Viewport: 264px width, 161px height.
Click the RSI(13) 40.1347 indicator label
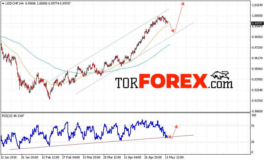(x=13, y=116)
